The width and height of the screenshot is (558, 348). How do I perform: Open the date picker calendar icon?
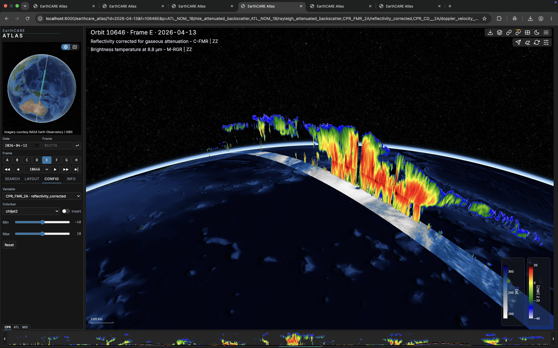coord(37,146)
